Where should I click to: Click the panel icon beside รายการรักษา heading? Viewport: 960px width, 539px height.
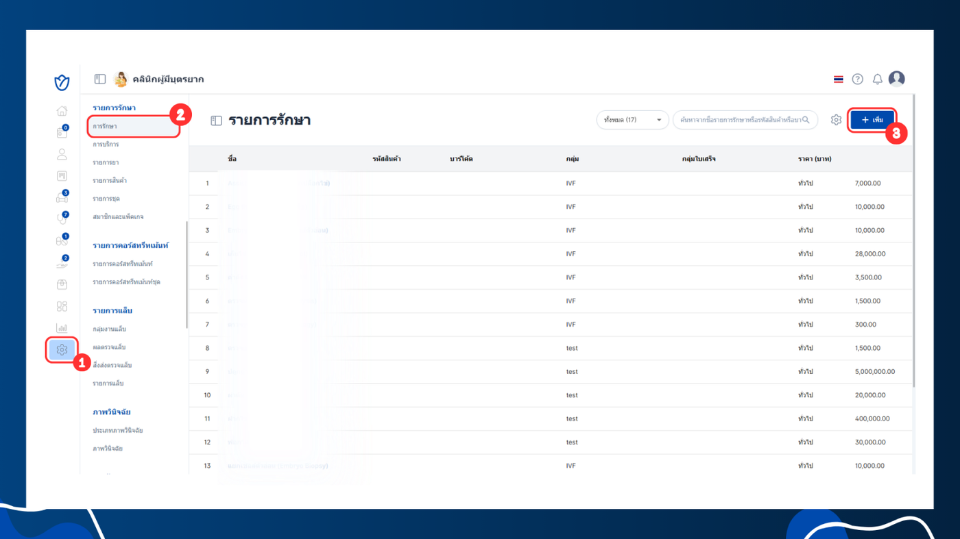pos(216,121)
